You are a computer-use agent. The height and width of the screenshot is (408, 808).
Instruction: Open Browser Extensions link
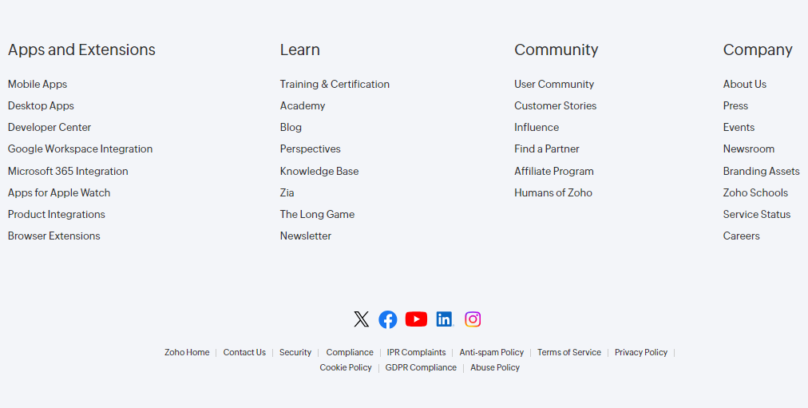54,236
